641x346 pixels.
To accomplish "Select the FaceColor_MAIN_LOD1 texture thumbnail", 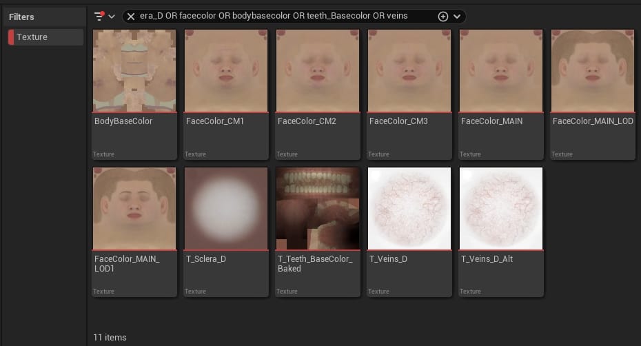I will (x=134, y=208).
